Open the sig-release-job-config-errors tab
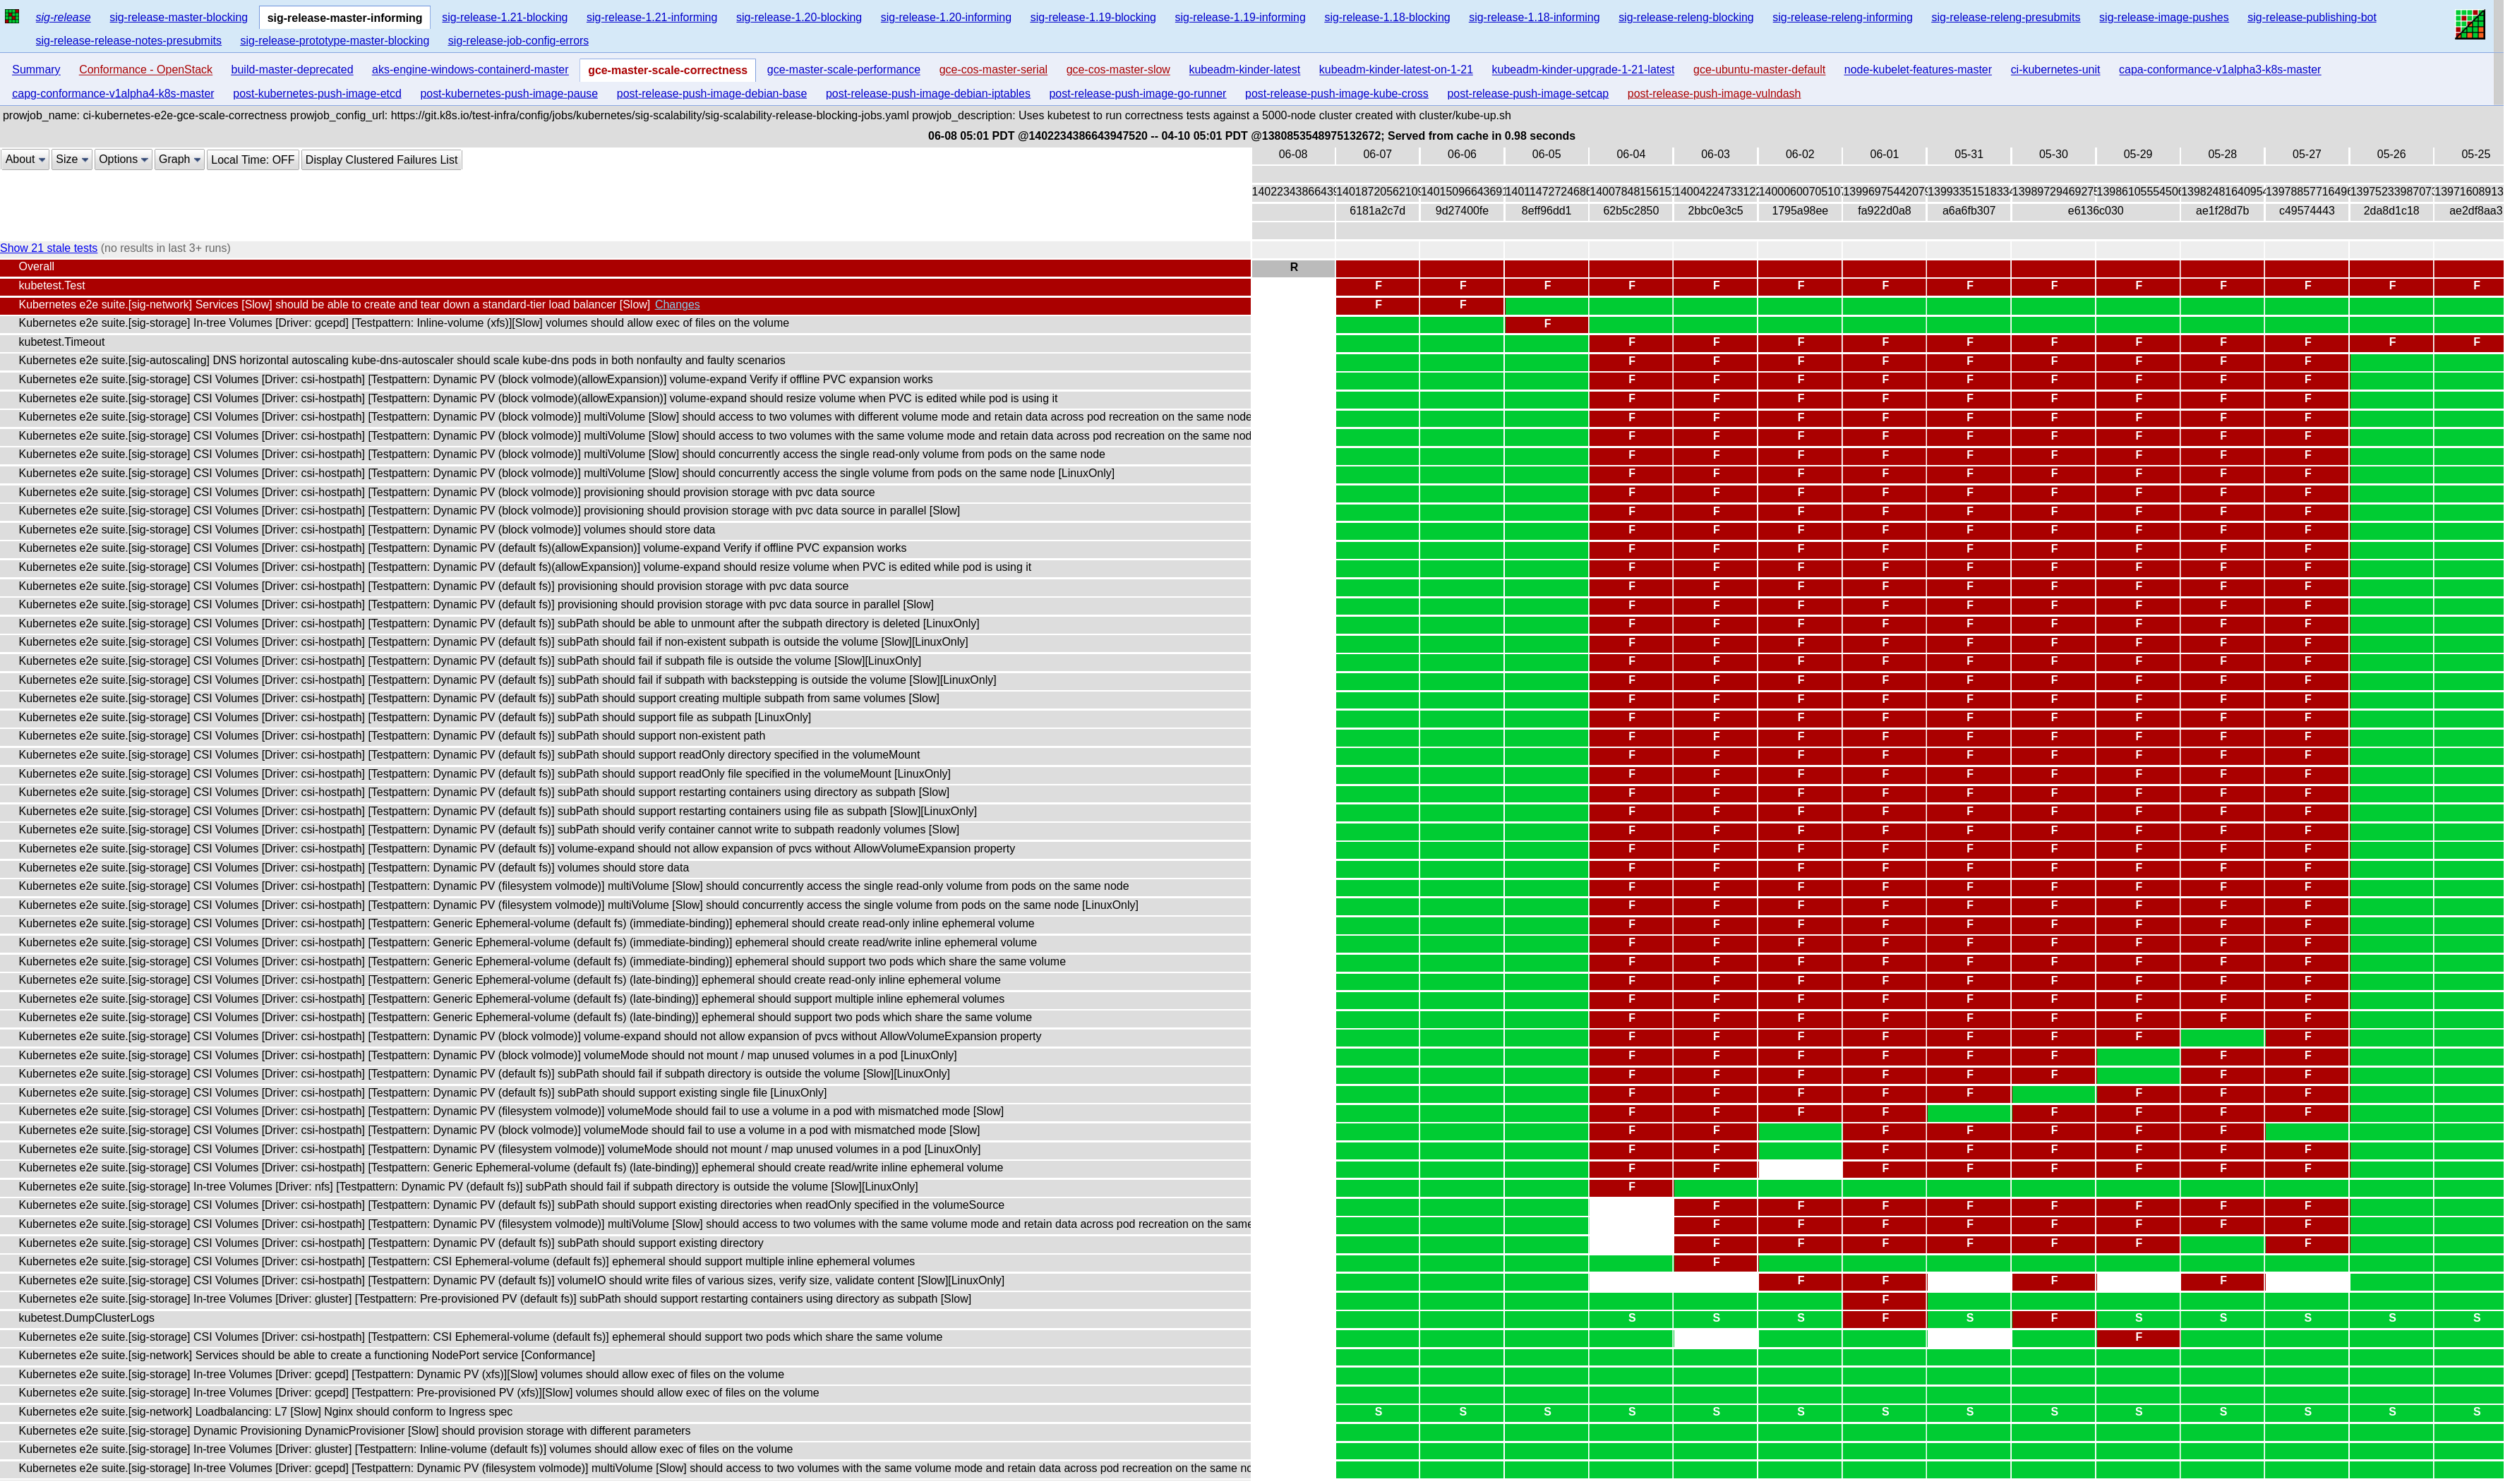This screenshot has width=2510, height=1484. (x=518, y=41)
